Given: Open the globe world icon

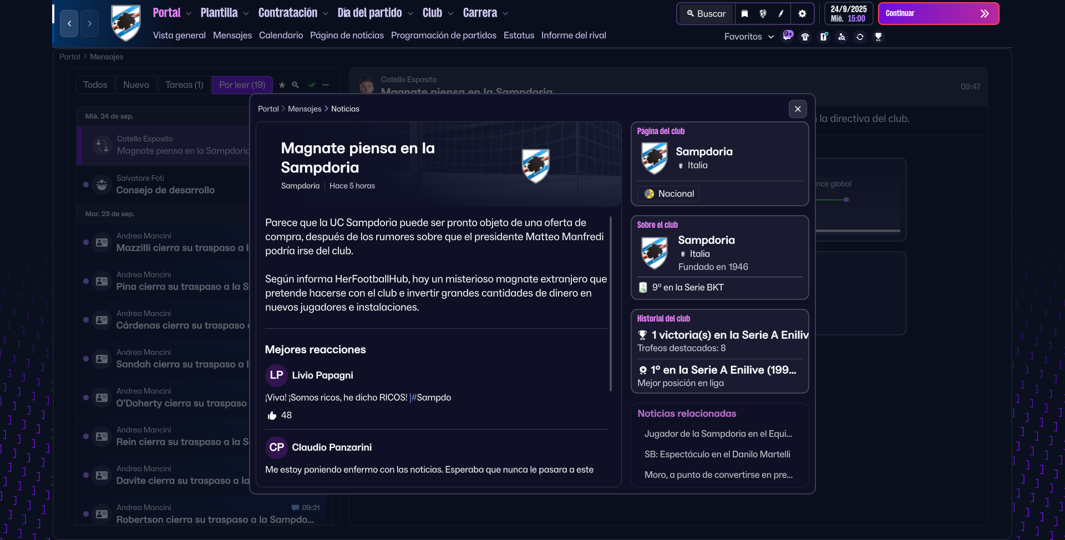Looking at the screenshot, I should (x=763, y=14).
